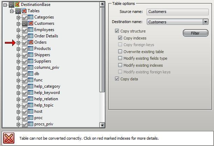Expand the Suppliers table node
214x146 pixels.
pos(18,61)
